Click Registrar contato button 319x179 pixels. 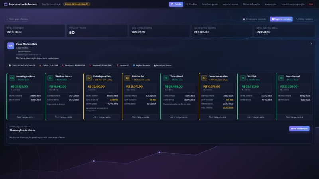[281, 19]
